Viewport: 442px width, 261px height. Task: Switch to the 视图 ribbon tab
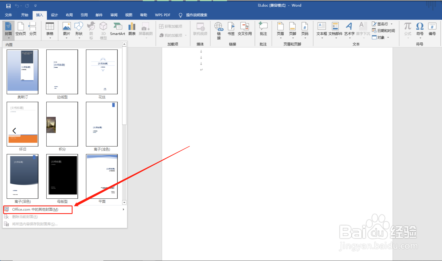[129, 15]
